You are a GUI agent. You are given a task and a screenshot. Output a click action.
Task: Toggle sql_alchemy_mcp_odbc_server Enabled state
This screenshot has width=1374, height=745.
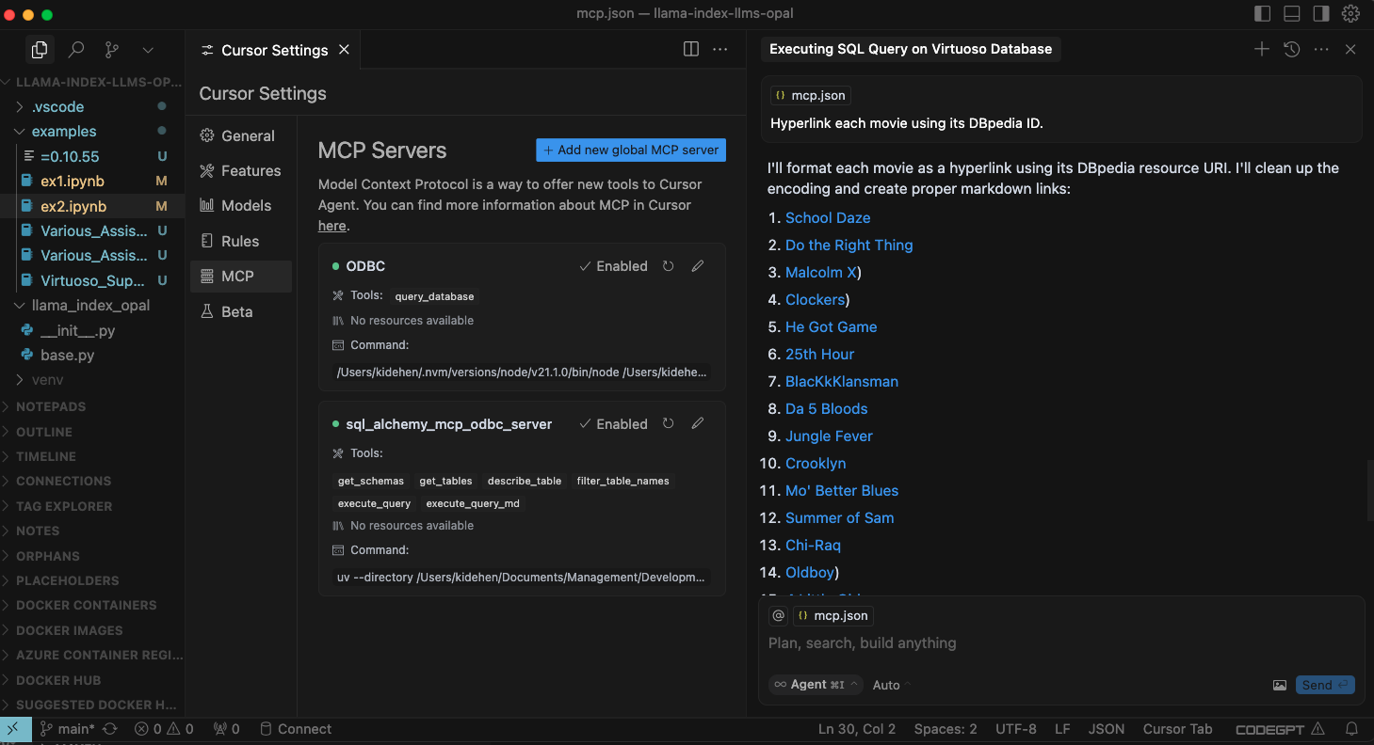coord(613,424)
